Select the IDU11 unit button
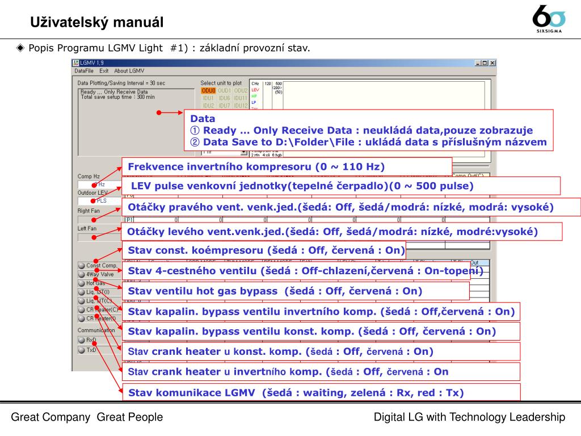Image resolution: width=581 pixels, height=436 pixels. click(241, 98)
